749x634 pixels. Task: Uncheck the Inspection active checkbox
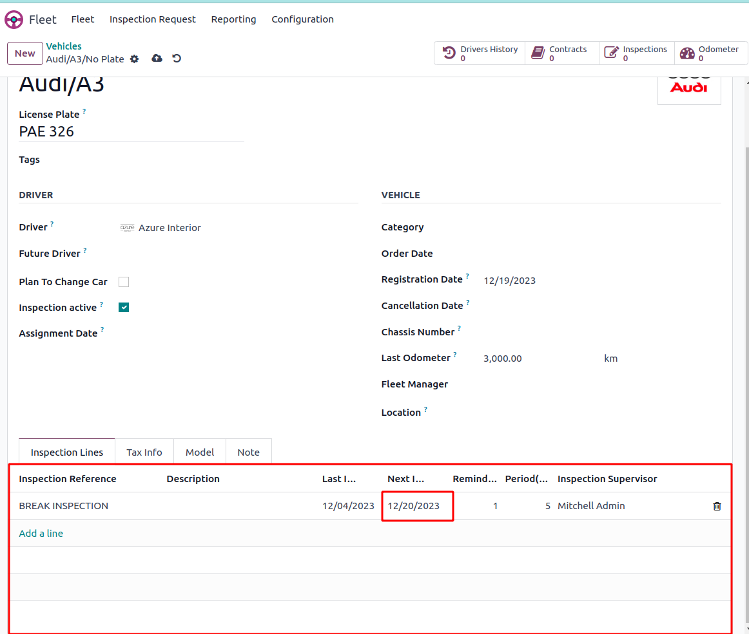point(124,307)
